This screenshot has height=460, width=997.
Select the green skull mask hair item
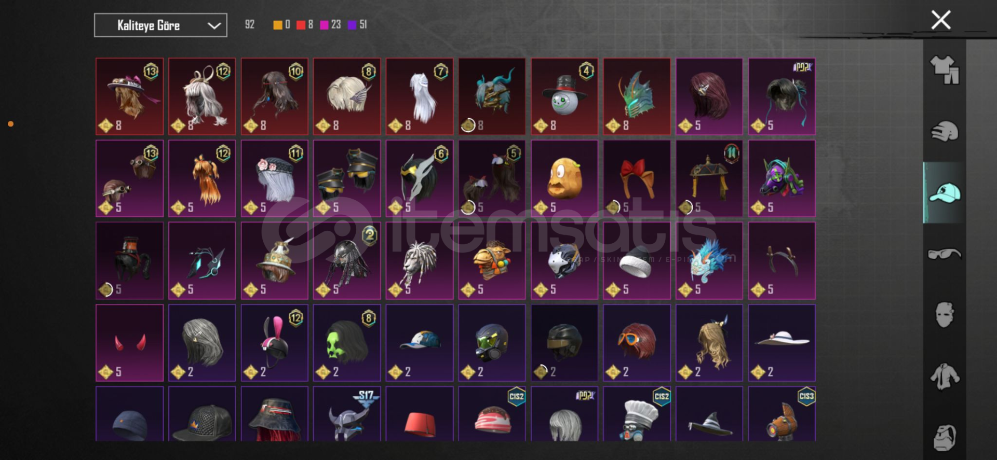point(347,343)
